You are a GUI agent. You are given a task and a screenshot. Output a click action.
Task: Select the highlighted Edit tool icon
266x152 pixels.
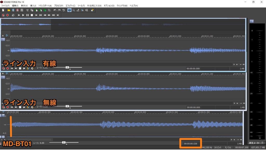pyautogui.click(x=69, y=10)
